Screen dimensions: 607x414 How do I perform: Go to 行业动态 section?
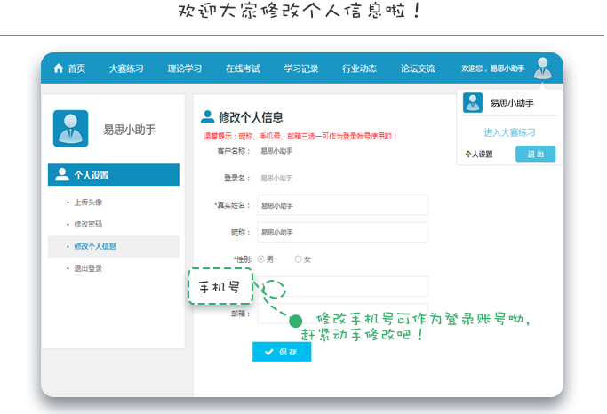click(x=359, y=68)
